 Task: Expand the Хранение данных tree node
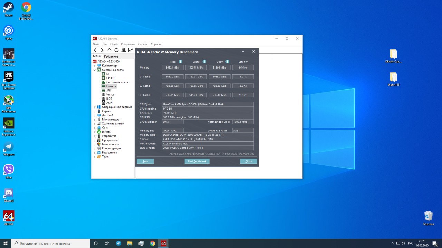pos(95,123)
